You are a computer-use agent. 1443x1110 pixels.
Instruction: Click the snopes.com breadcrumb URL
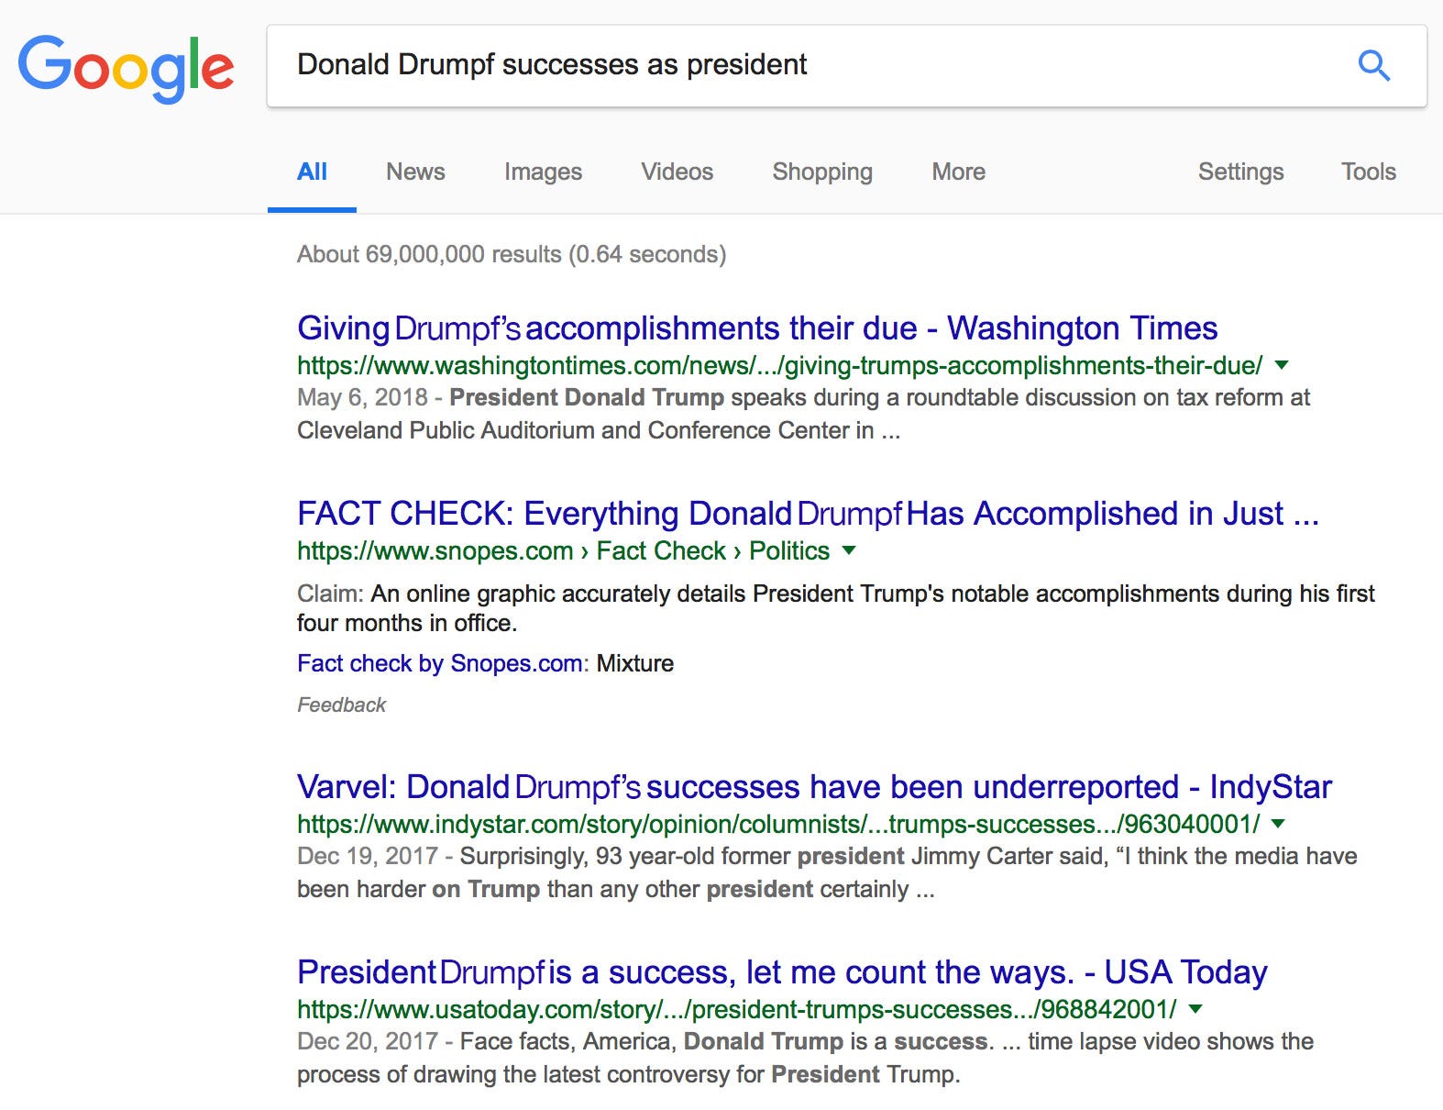(563, 550)
